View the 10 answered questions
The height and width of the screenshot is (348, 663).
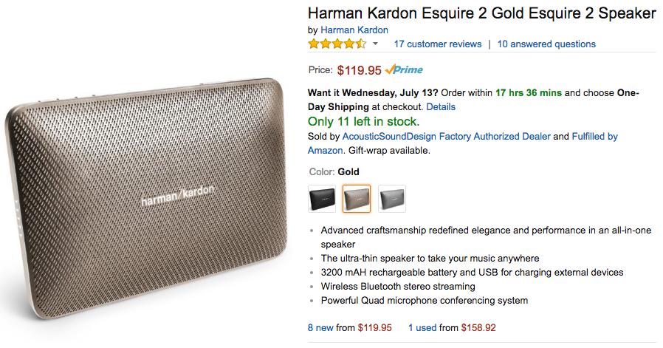click(546, 44)
